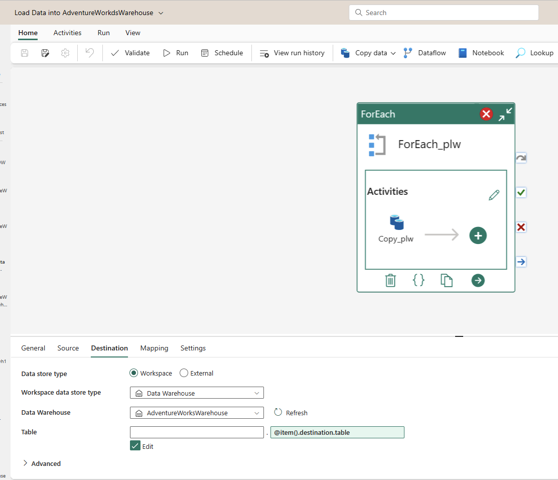Switch to the Mapping tab

click(154, 348)
